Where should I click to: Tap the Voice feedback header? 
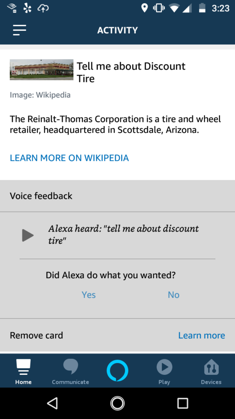click(41, 196)
